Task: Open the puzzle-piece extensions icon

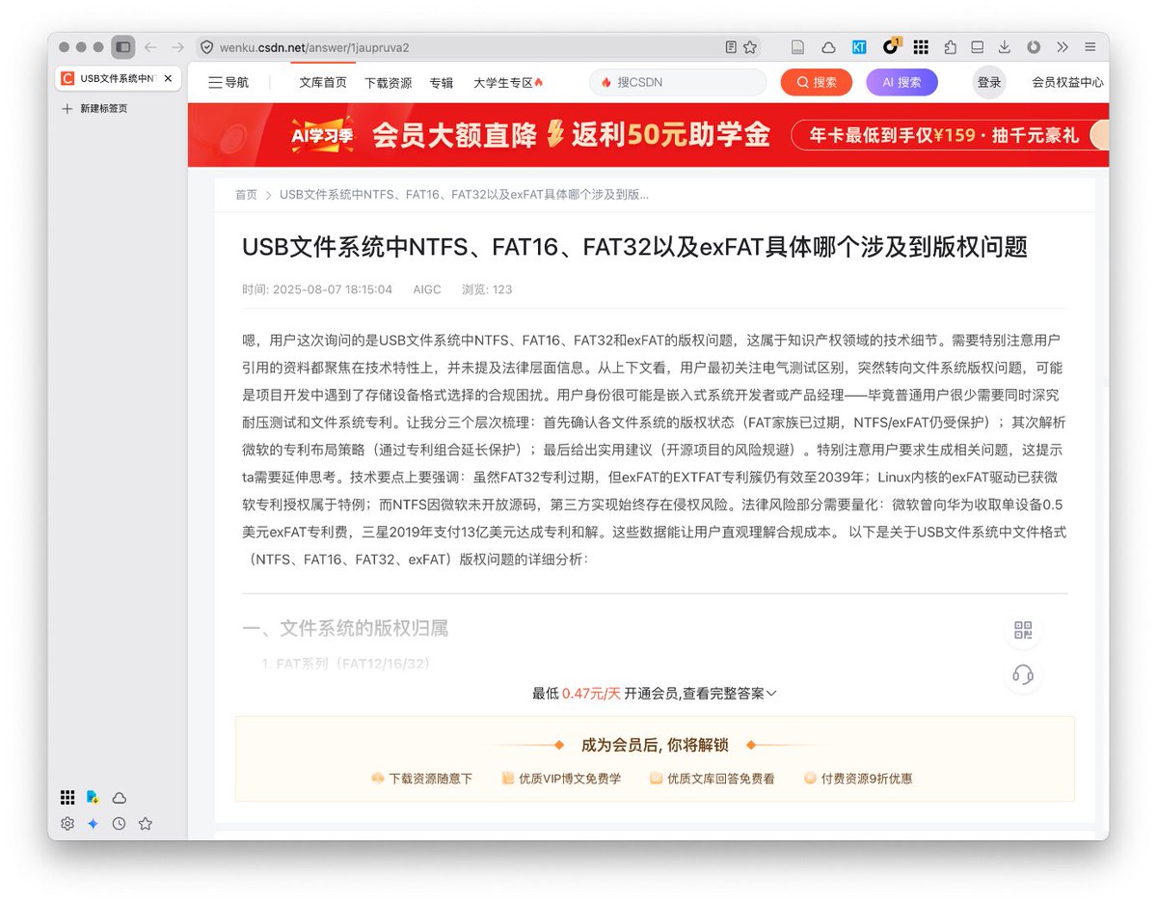Action: coord(951,47)
